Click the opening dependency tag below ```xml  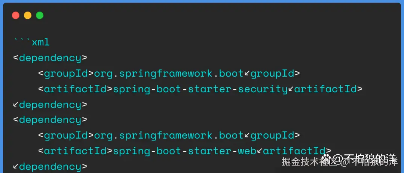pyautogui.click(x=50, y=58)
